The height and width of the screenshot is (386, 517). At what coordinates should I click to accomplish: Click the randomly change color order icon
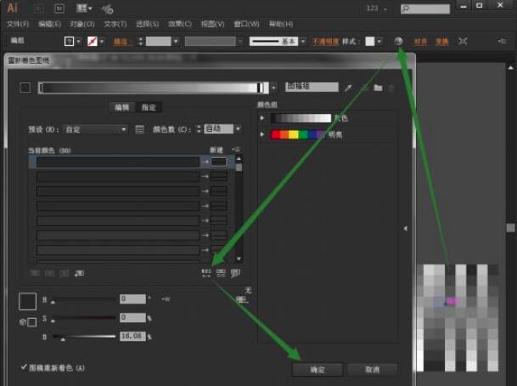click(206, 273)
